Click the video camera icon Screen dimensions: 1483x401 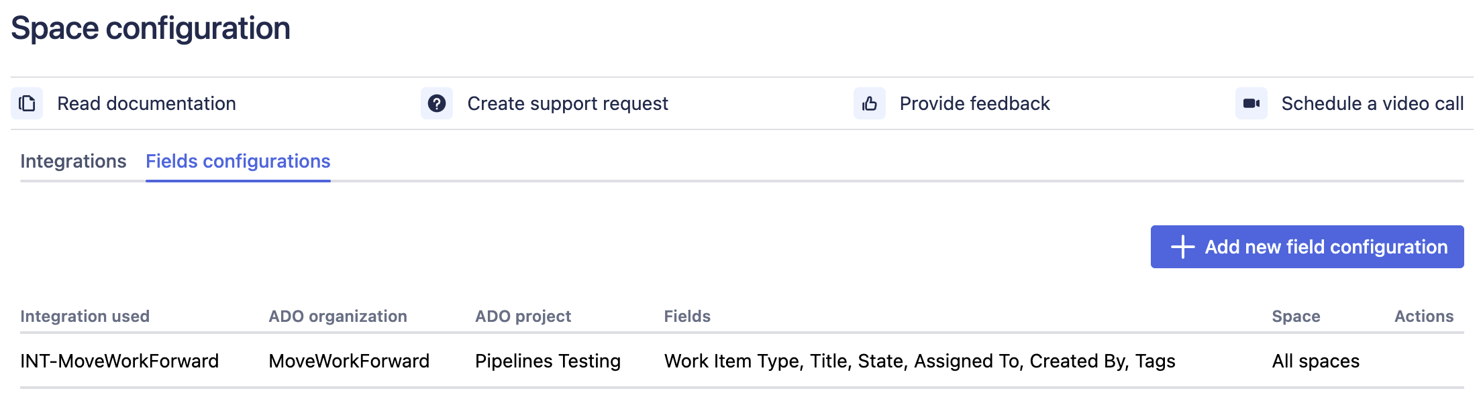tap(1251, 103)
